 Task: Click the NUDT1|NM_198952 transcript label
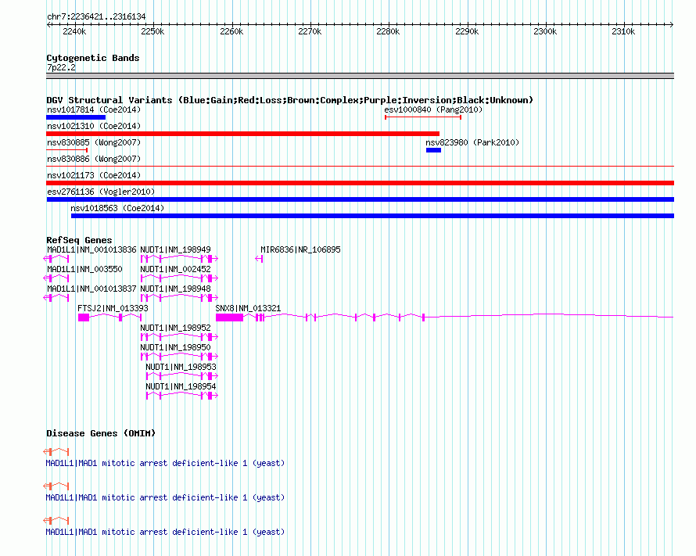[x=175, y=328]
